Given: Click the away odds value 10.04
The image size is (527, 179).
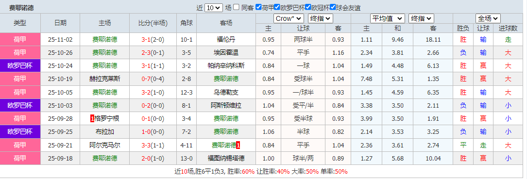Looking at the screenshot, I should (x=433, y=158).
